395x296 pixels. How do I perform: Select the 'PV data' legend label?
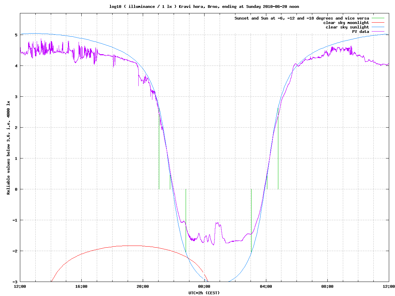[x=360, y=32]
